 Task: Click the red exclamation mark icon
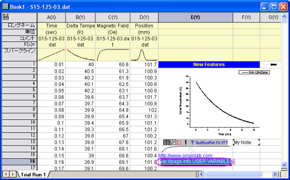pos(186,142)
